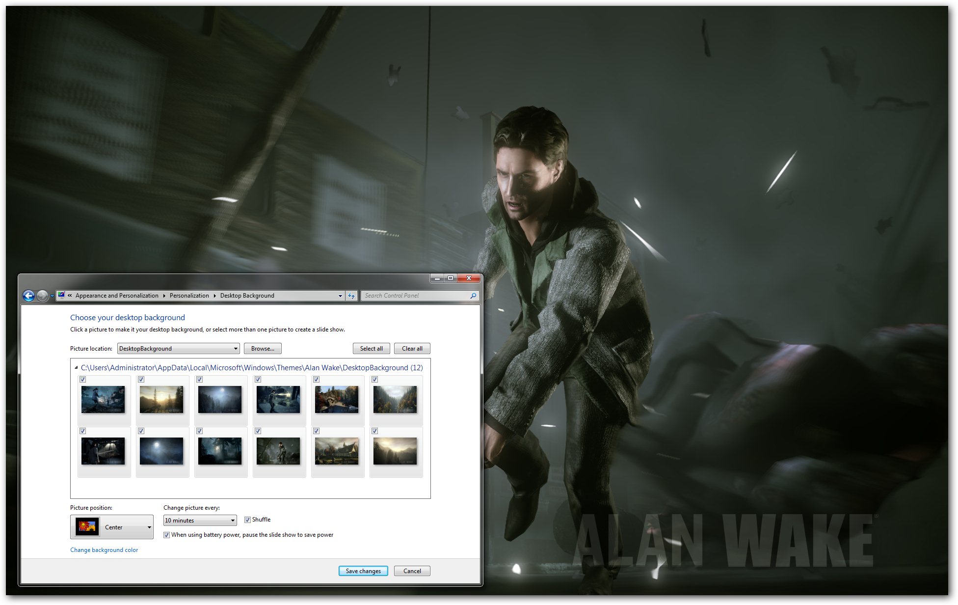Toggle the Shuffle checkbox
Screen dimensions: 958x605
248,520
